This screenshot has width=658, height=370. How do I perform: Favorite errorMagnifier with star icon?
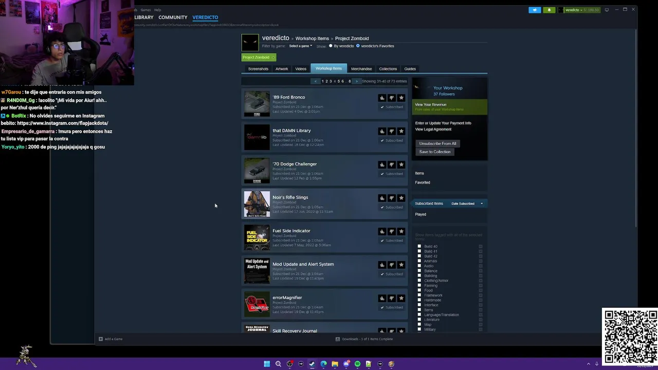(x=401, y=298)
